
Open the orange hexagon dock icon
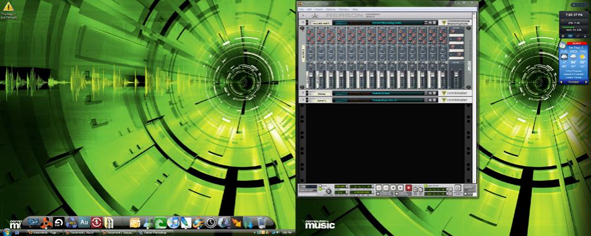(x=46, y=223)
